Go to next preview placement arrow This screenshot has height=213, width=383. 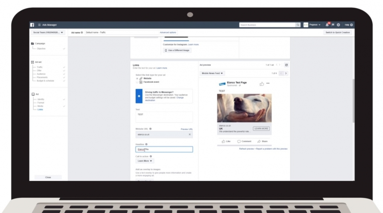286,73
